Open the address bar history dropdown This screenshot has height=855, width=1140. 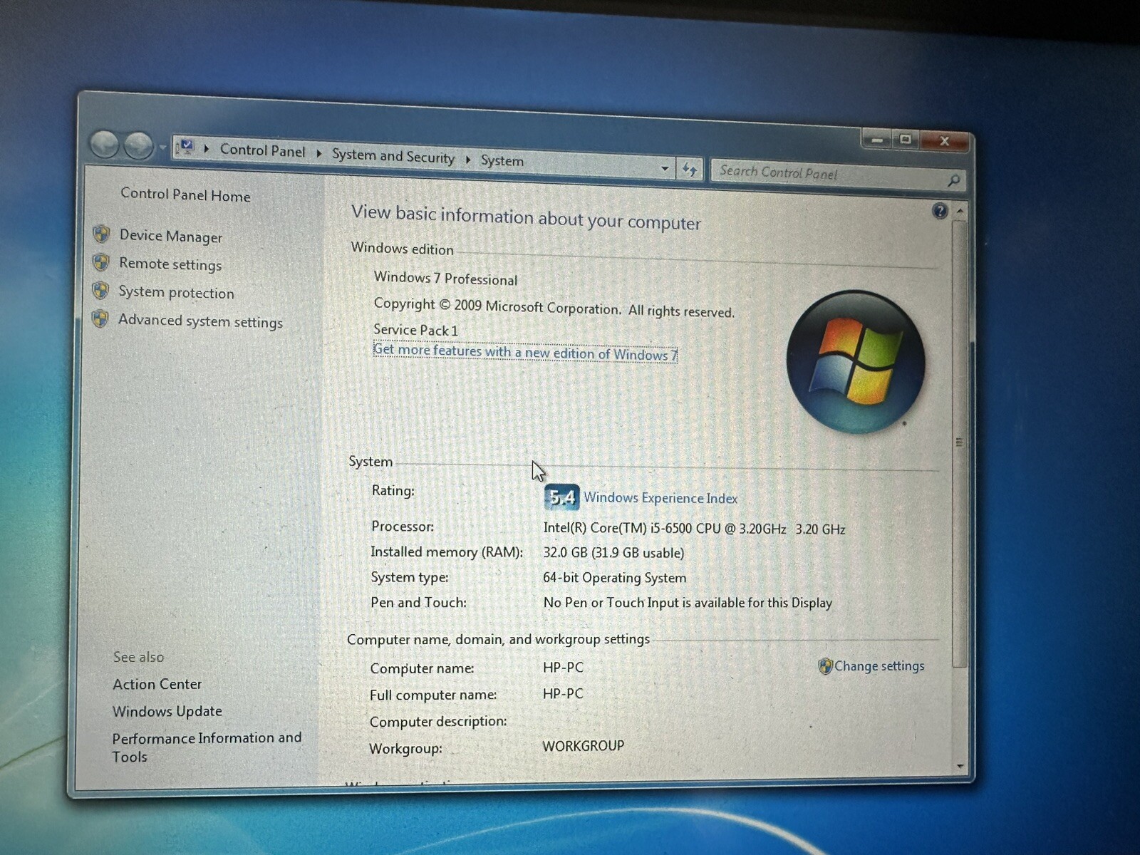click(x=664, y=169)
